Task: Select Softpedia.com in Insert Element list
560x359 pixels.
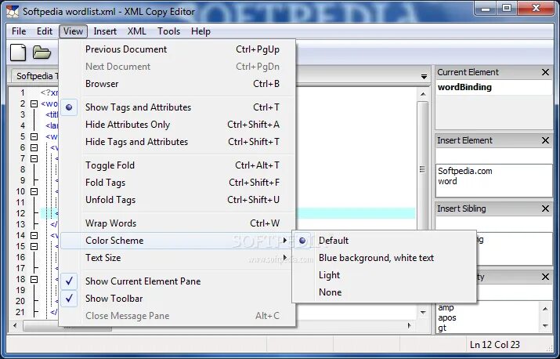Action: pos(465,171)
